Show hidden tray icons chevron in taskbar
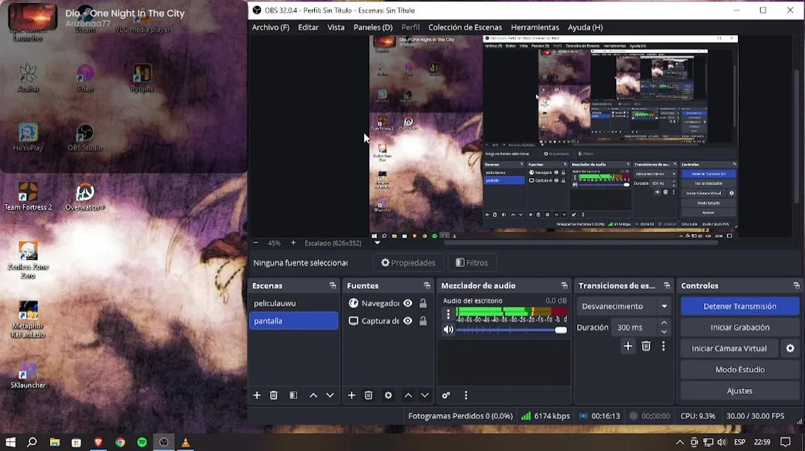This screenshot has width=805, height=451. click(x=680, y=442)
